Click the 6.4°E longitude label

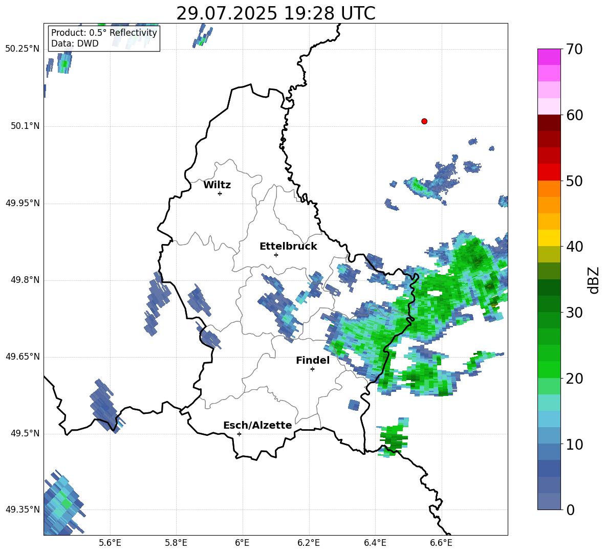pos(375,543)
